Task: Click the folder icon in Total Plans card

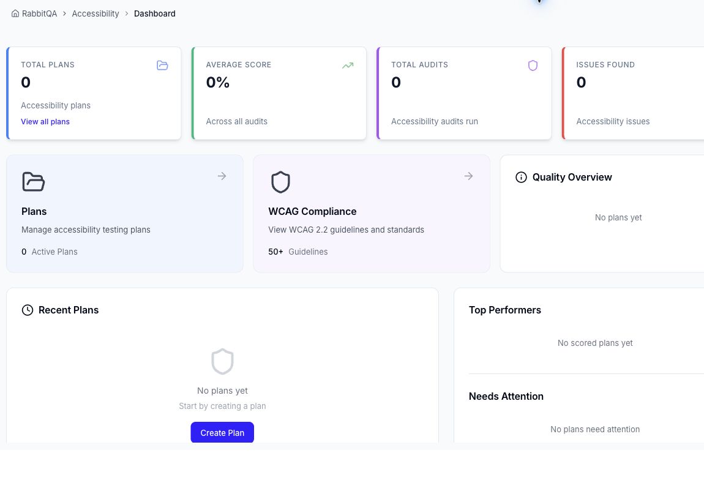Action: pyautogui.click(x=162, y=66)
